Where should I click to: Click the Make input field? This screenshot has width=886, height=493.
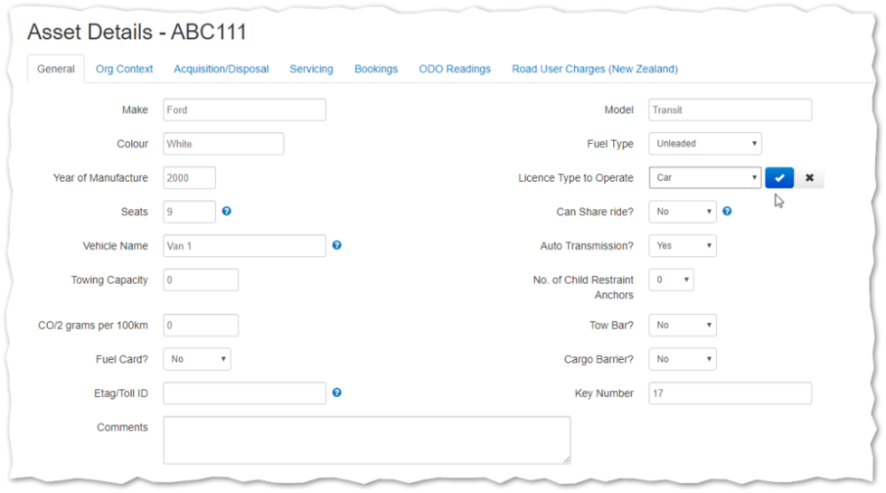pyautogui.click(x=245, y=109)
